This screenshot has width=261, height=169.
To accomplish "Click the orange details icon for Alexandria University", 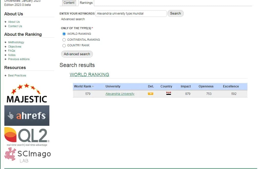I will coord(150,94).
